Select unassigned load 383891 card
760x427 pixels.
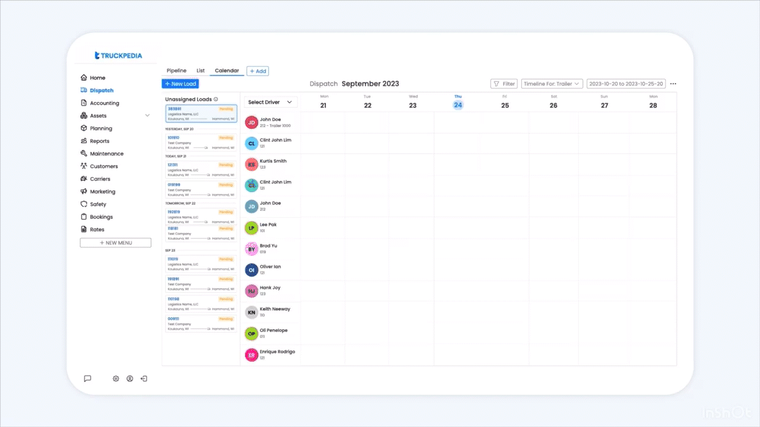click(x=201, y=114)
